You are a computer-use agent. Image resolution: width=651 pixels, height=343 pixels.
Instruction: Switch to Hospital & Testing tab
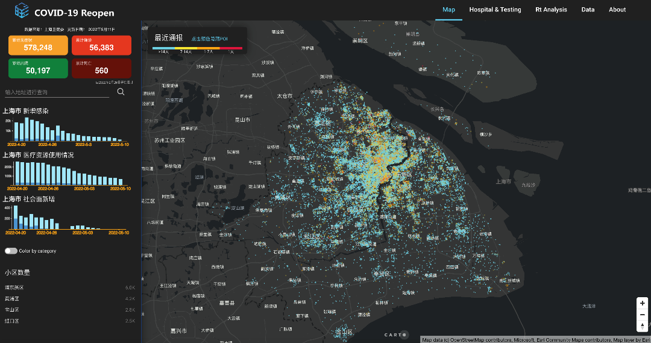(495, 10)
